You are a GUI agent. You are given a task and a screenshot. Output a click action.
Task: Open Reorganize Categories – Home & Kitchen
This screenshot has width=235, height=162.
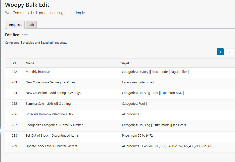coord(54,125)
